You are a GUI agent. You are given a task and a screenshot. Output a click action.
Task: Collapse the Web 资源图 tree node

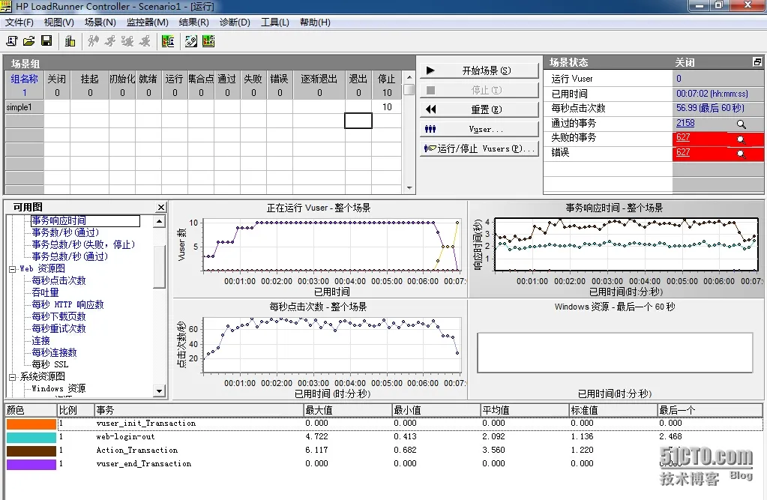pyautogui.click(x=12, y=268)
